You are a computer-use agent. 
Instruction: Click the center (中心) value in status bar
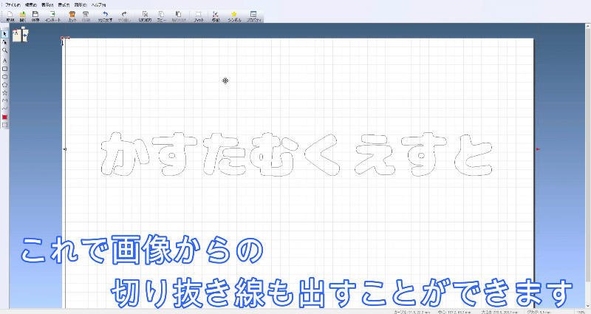click(454, 312)
